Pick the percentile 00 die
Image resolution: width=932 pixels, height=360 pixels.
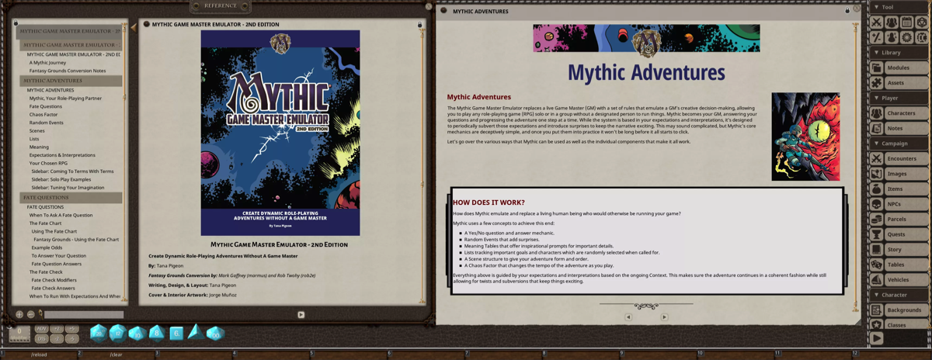point(215,334)
